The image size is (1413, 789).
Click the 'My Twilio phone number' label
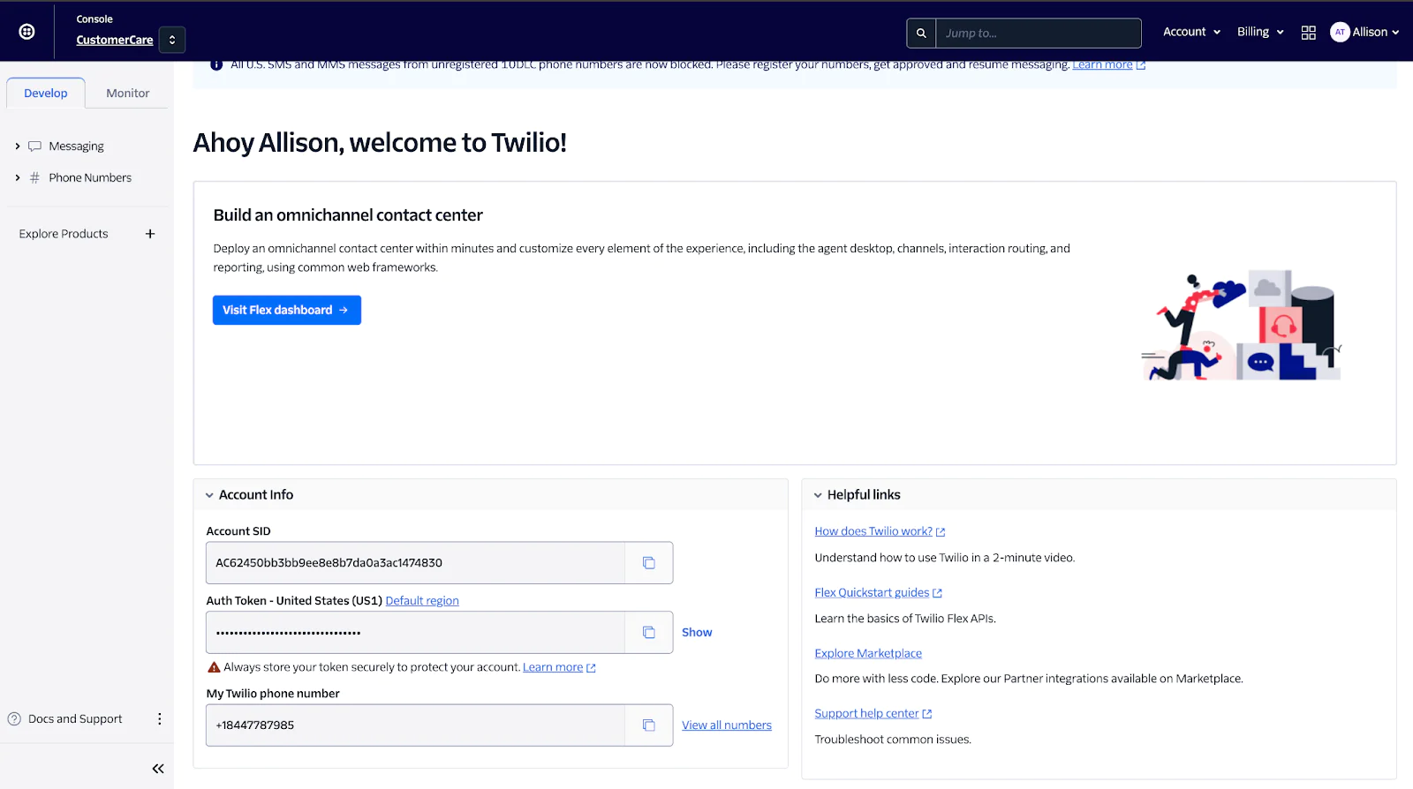273,694
